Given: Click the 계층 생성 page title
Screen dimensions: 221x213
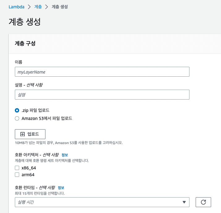Looking at the screenshot, I should click(25, 22).
